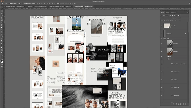The height and width of the screenshot is (108, 191).
Task: Filter layers by type (T) icon
Action: (x=174, y=15)
